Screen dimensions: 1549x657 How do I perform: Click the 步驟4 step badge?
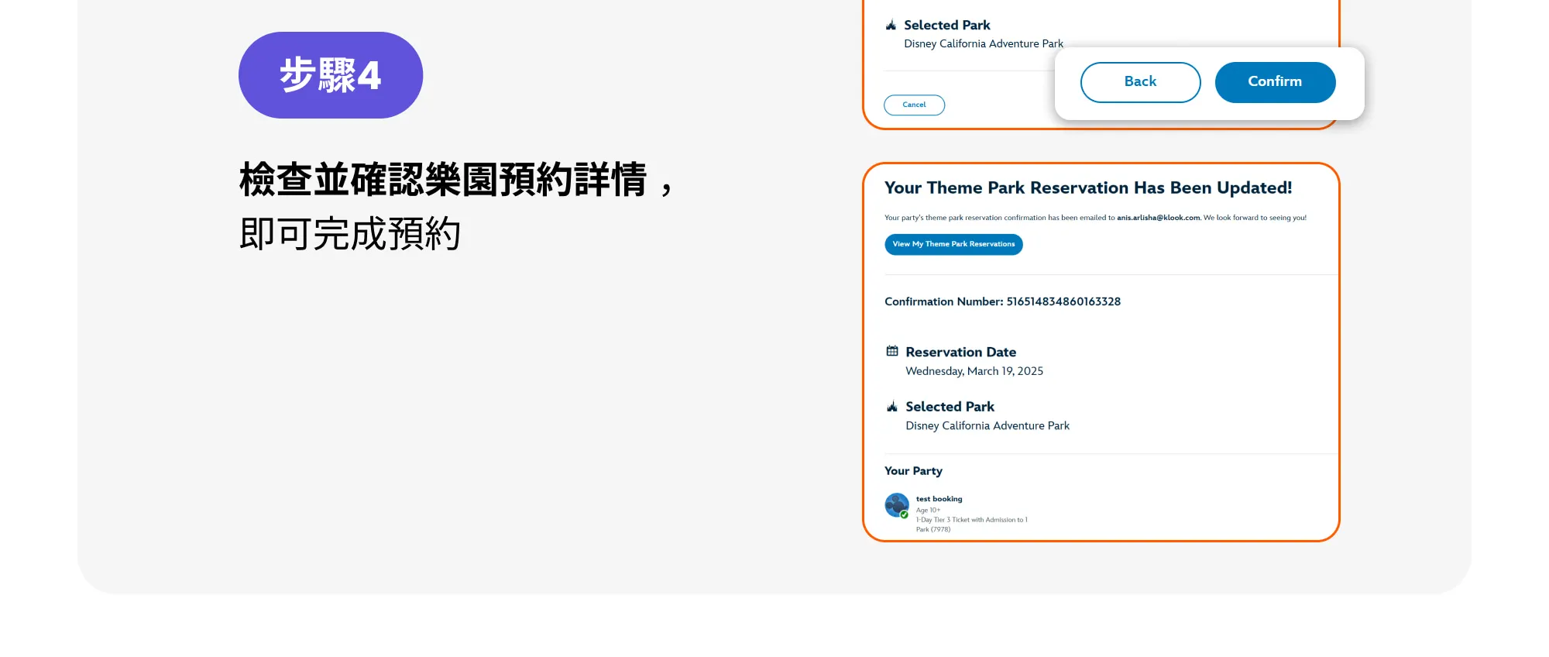point(331,75)
